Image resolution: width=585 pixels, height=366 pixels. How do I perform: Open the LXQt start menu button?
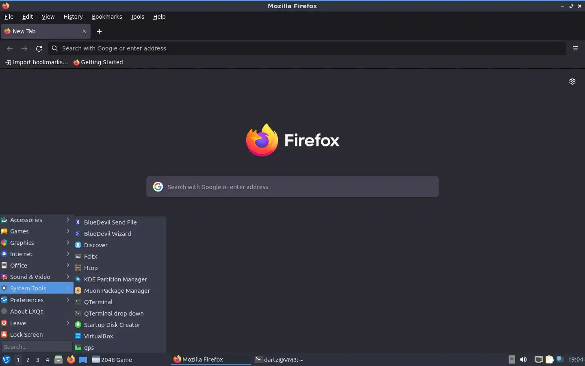pos(6,359)
